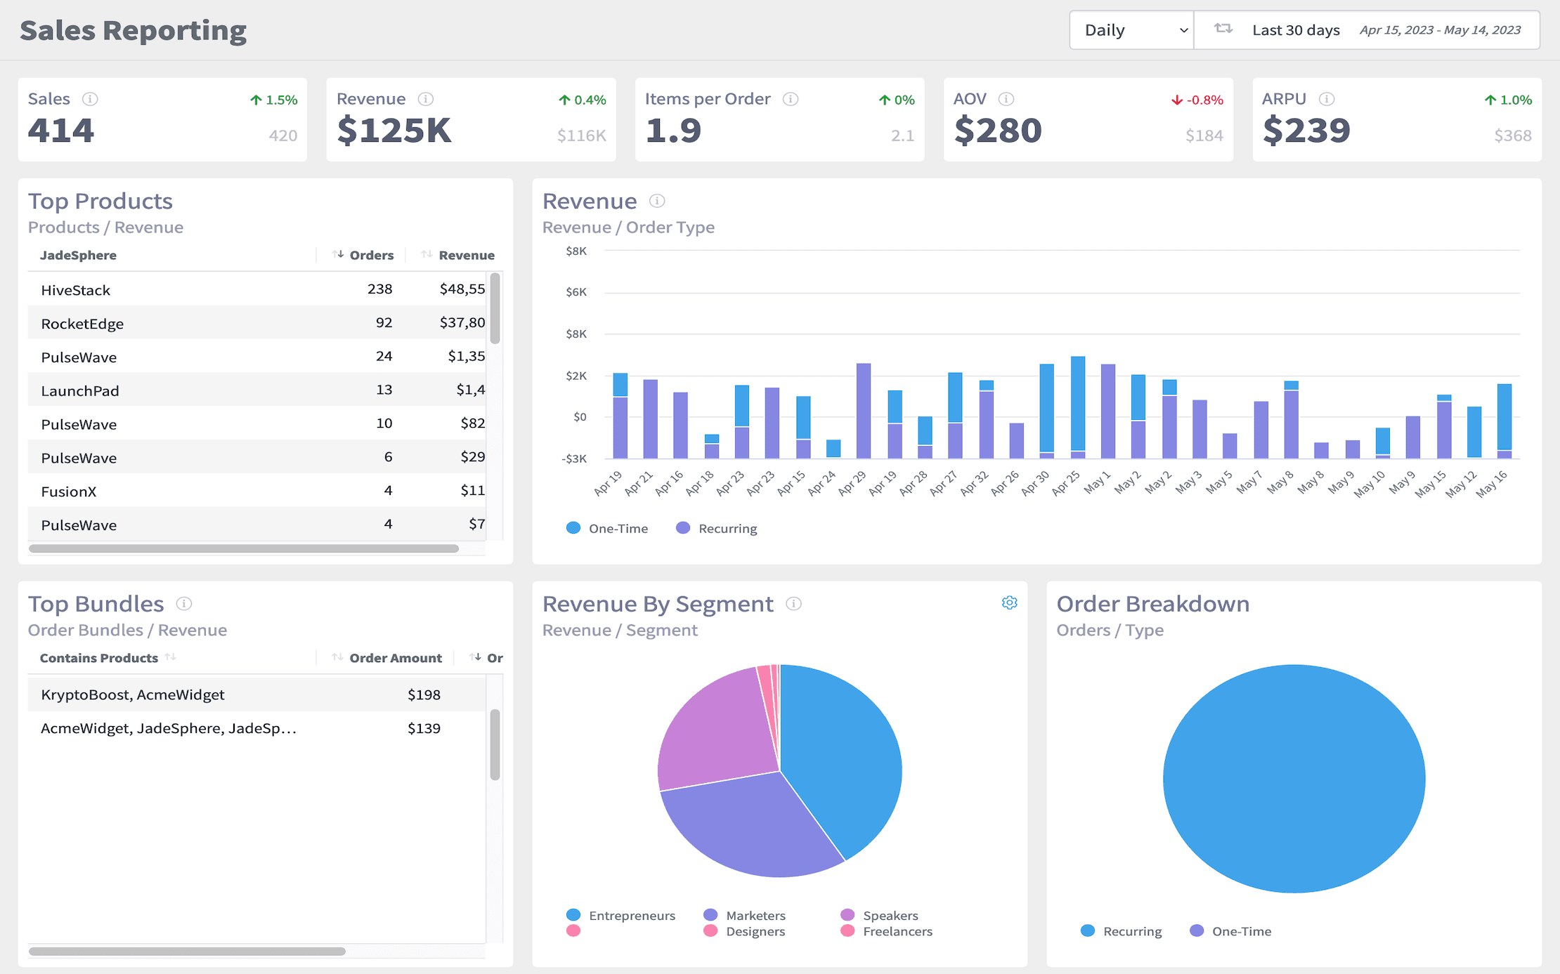Click the ARPU info icon
1560x974 pixels.
1327,99
